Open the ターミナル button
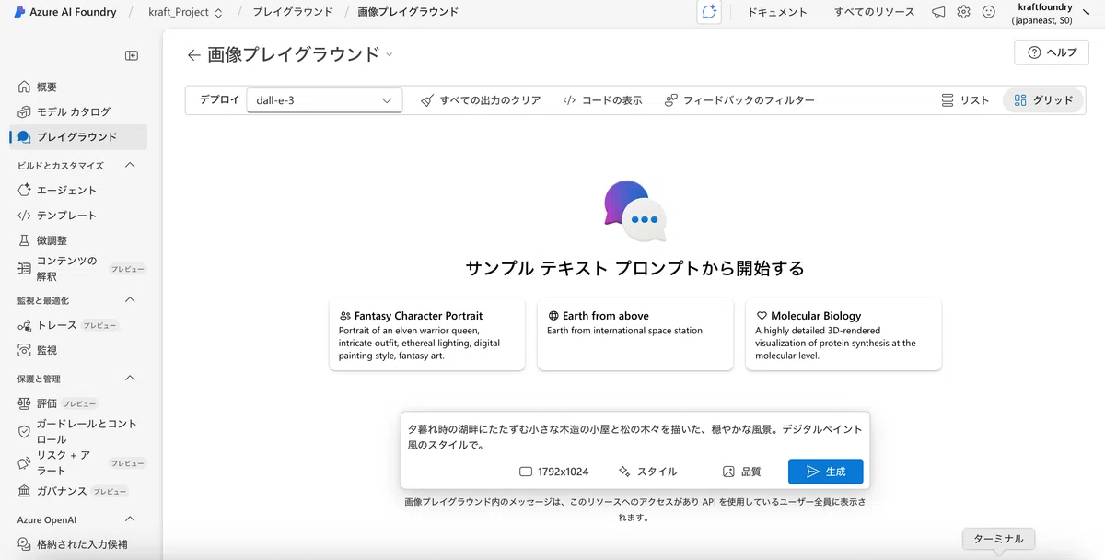Image resolution: width=1105 pixels, height=560 pixels. [998, 539]
